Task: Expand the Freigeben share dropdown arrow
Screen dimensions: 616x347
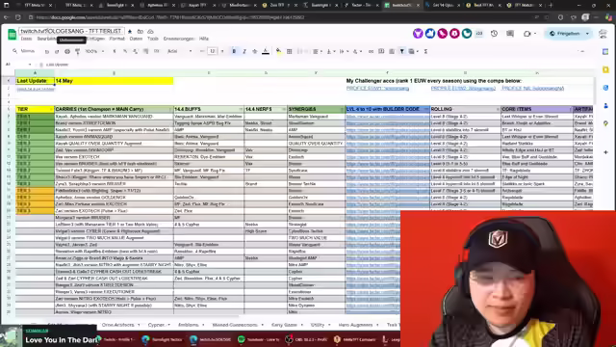Action: point(587,34)
